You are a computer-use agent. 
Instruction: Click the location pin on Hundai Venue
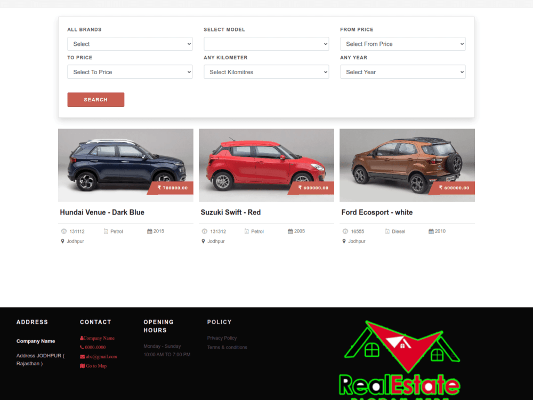pos(62,241)
